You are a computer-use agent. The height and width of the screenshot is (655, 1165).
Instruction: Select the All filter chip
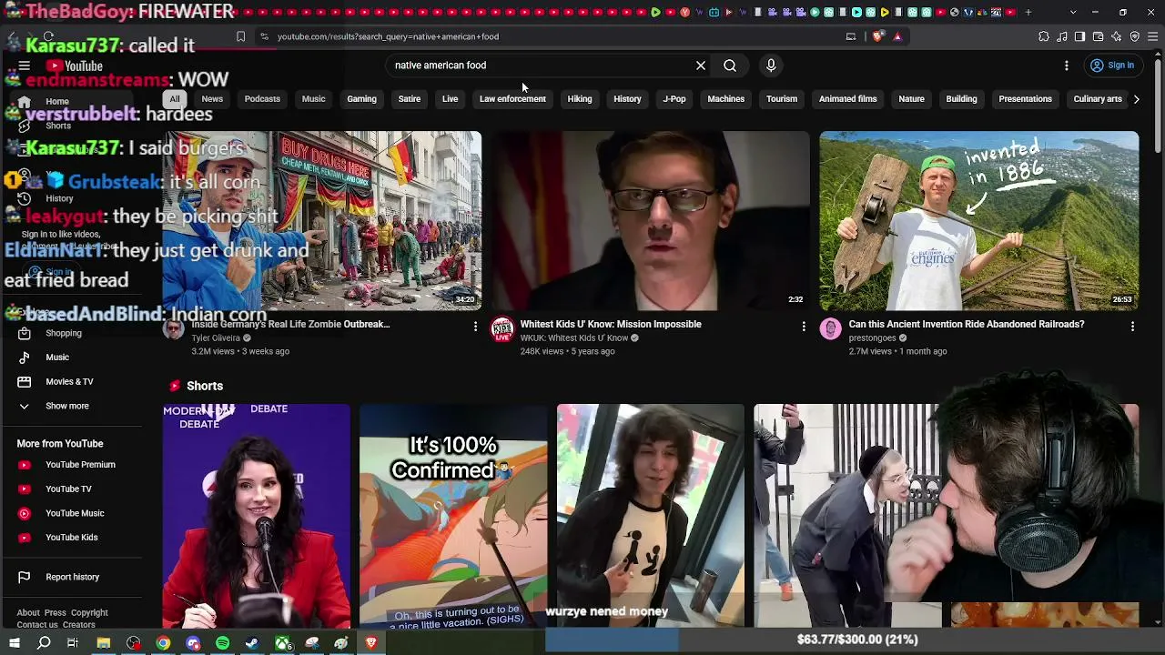(175, 99)
